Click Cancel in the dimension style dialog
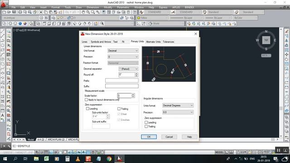The height and width of the screenshot is (163, 290). [169, 137]
